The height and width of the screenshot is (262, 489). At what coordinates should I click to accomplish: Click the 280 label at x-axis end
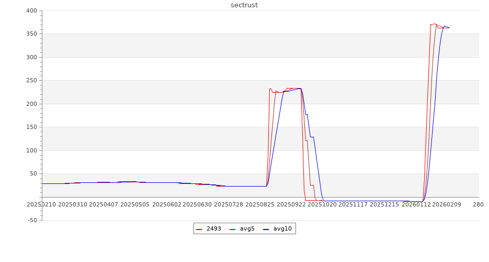point(478,204)
